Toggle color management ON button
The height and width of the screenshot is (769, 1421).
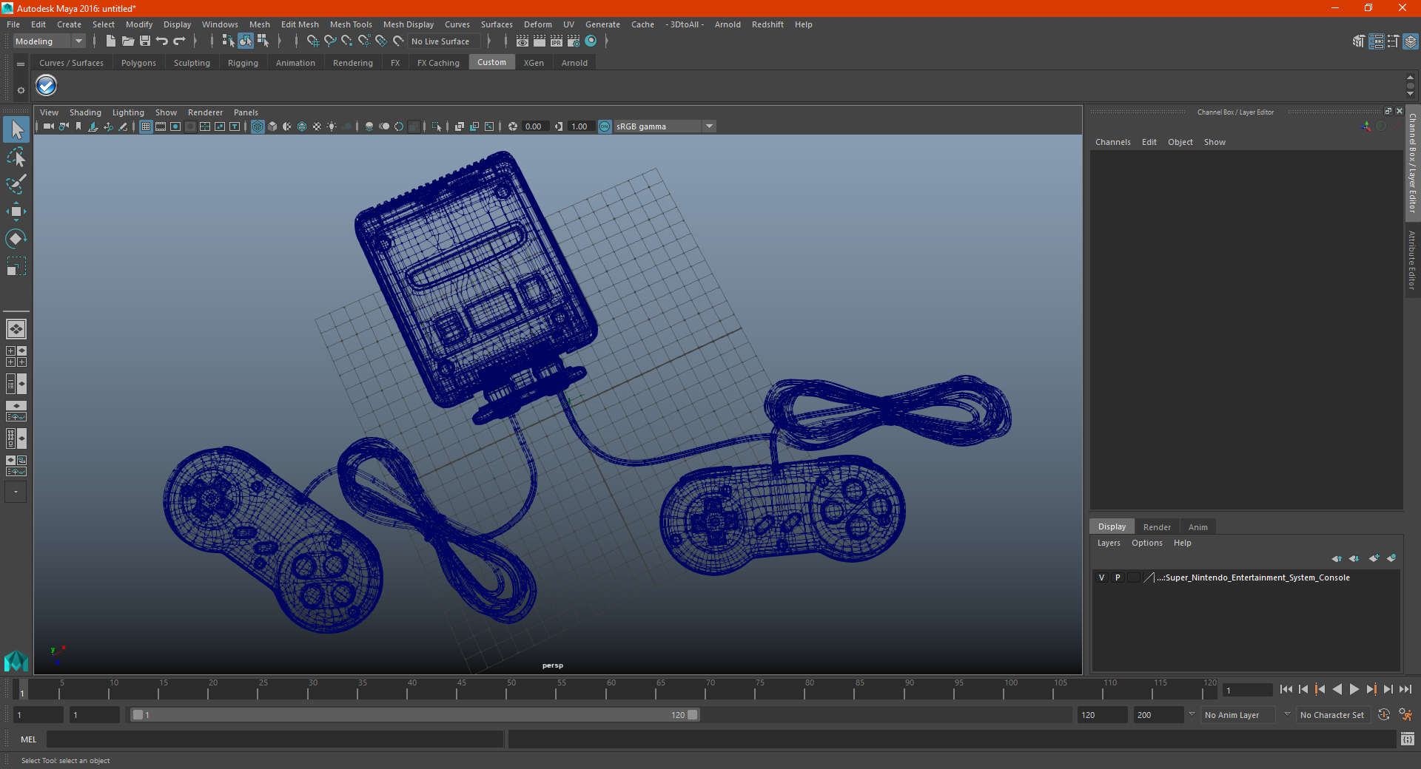pos(605,126)
